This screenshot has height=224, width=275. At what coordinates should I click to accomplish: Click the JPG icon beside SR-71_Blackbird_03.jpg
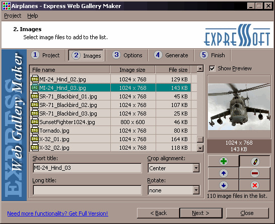pos(35,114)
